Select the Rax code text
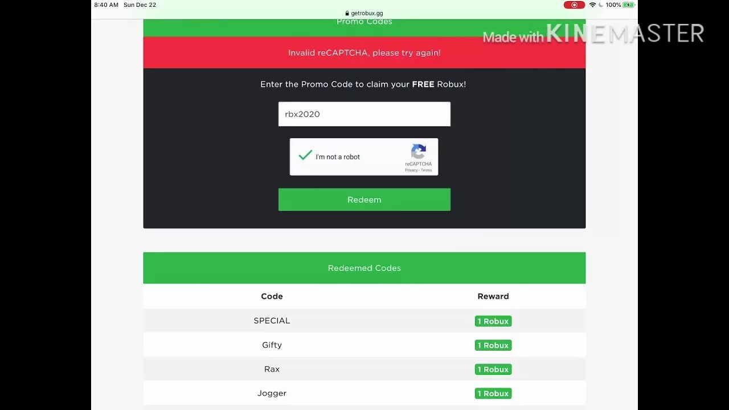Screen dimensions: 729x410 tap(272, 369)
